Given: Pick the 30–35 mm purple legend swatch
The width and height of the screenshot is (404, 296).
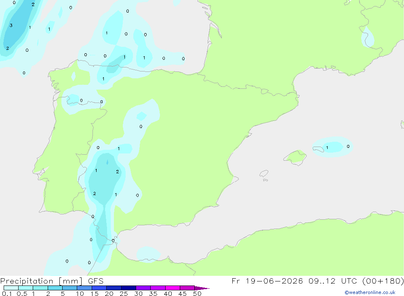Looking at the screenshot, I should 143,288.
